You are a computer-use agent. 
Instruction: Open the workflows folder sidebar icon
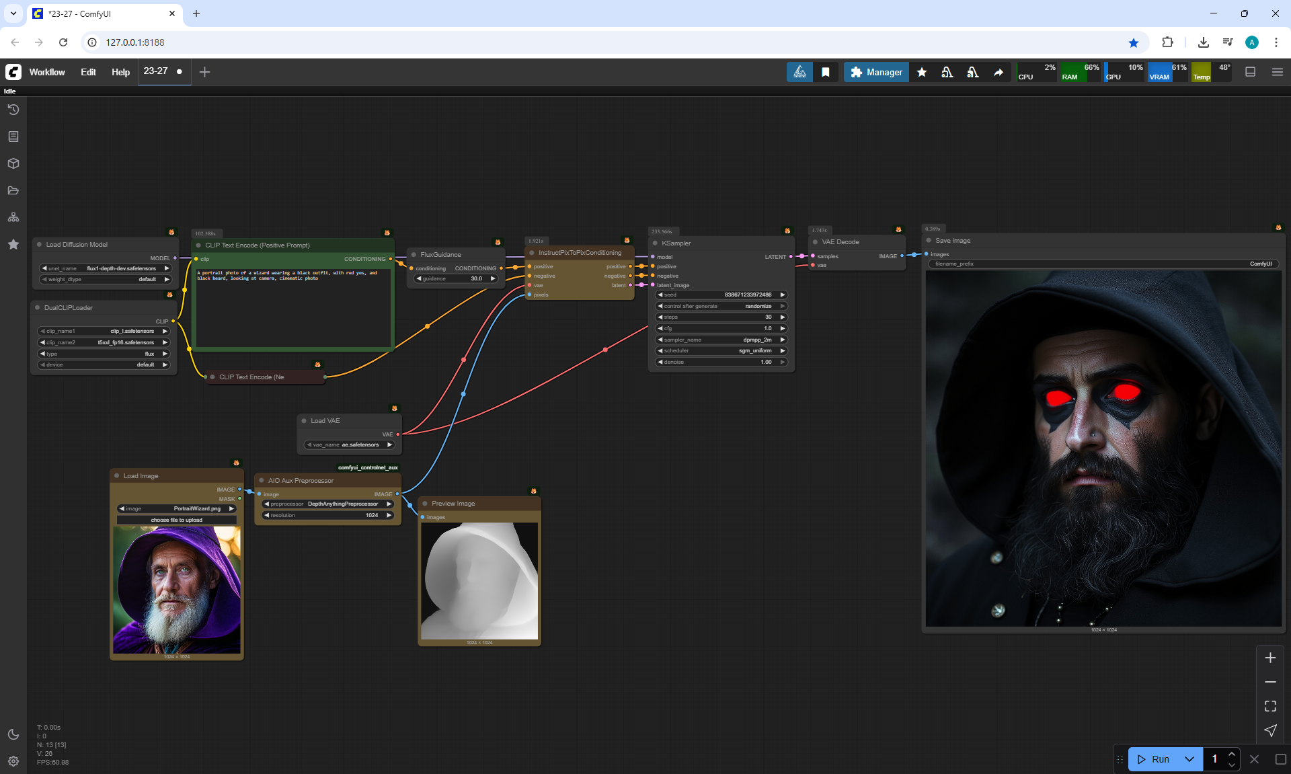[13, 190]
